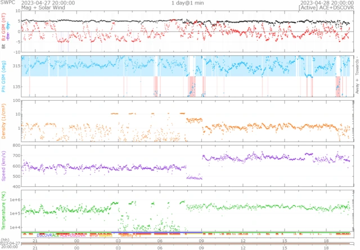Click the 09 hour tick on time axis

[x=201, y=239]
